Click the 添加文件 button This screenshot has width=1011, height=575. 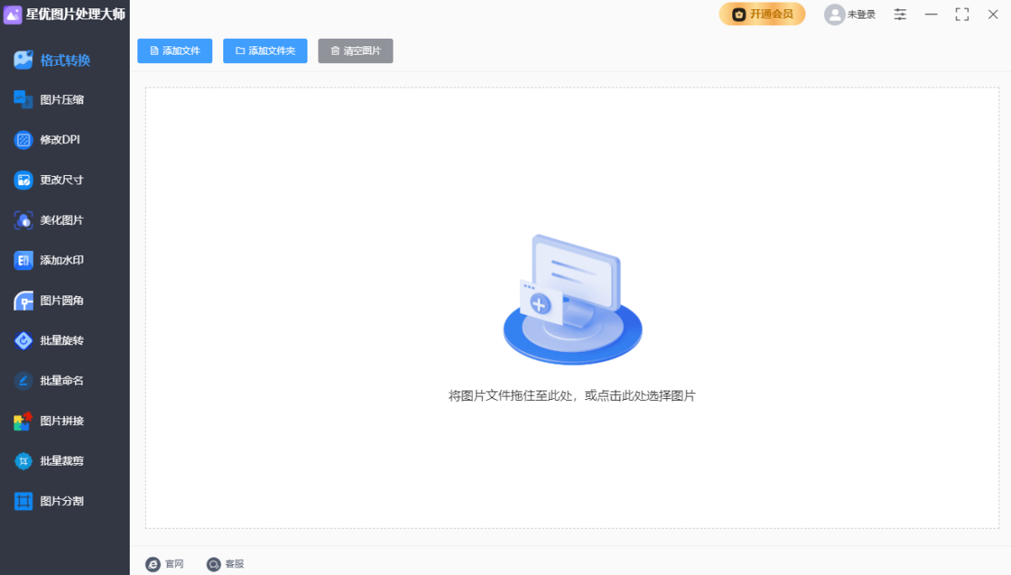(x=174, y=51)
